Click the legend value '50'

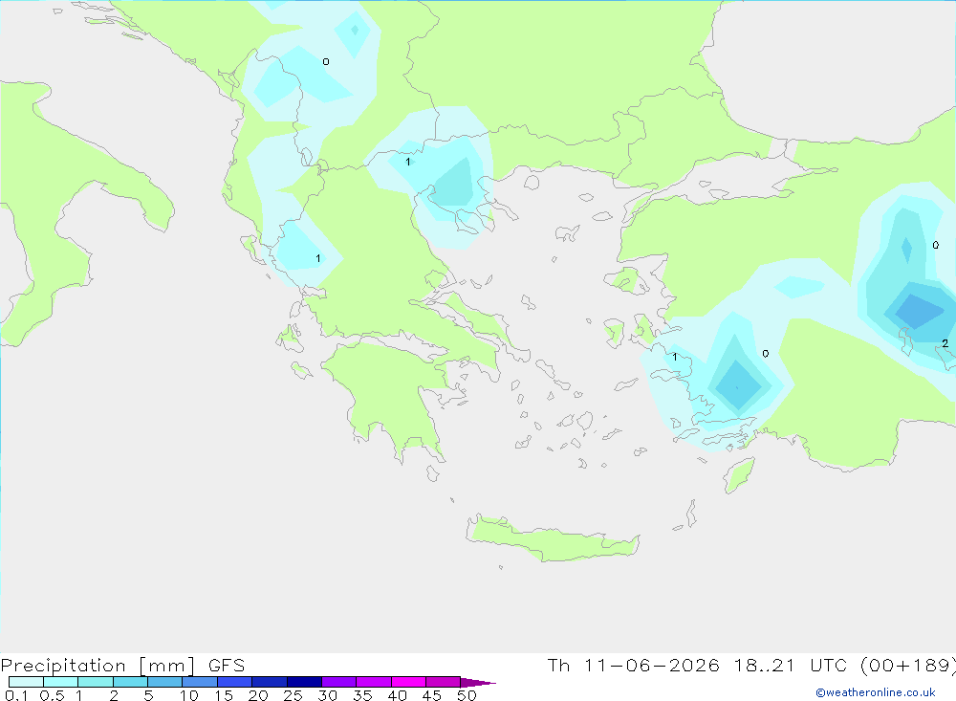pyautogui.click(x=467, y=695)
